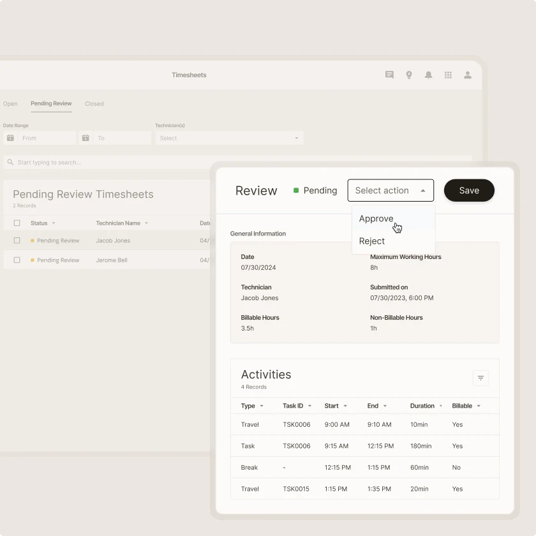Open the Activities filter icon
The image size is (536, 536).
[480, 378]
